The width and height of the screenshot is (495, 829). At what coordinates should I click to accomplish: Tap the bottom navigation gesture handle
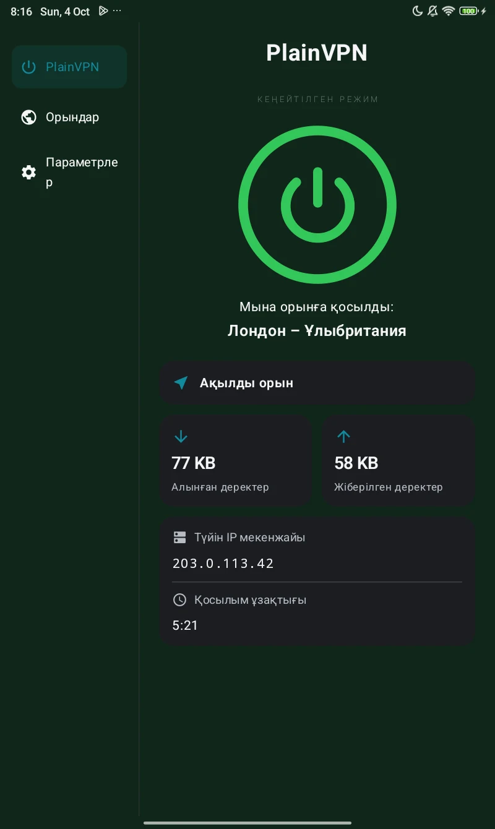[x=247, y=823]
